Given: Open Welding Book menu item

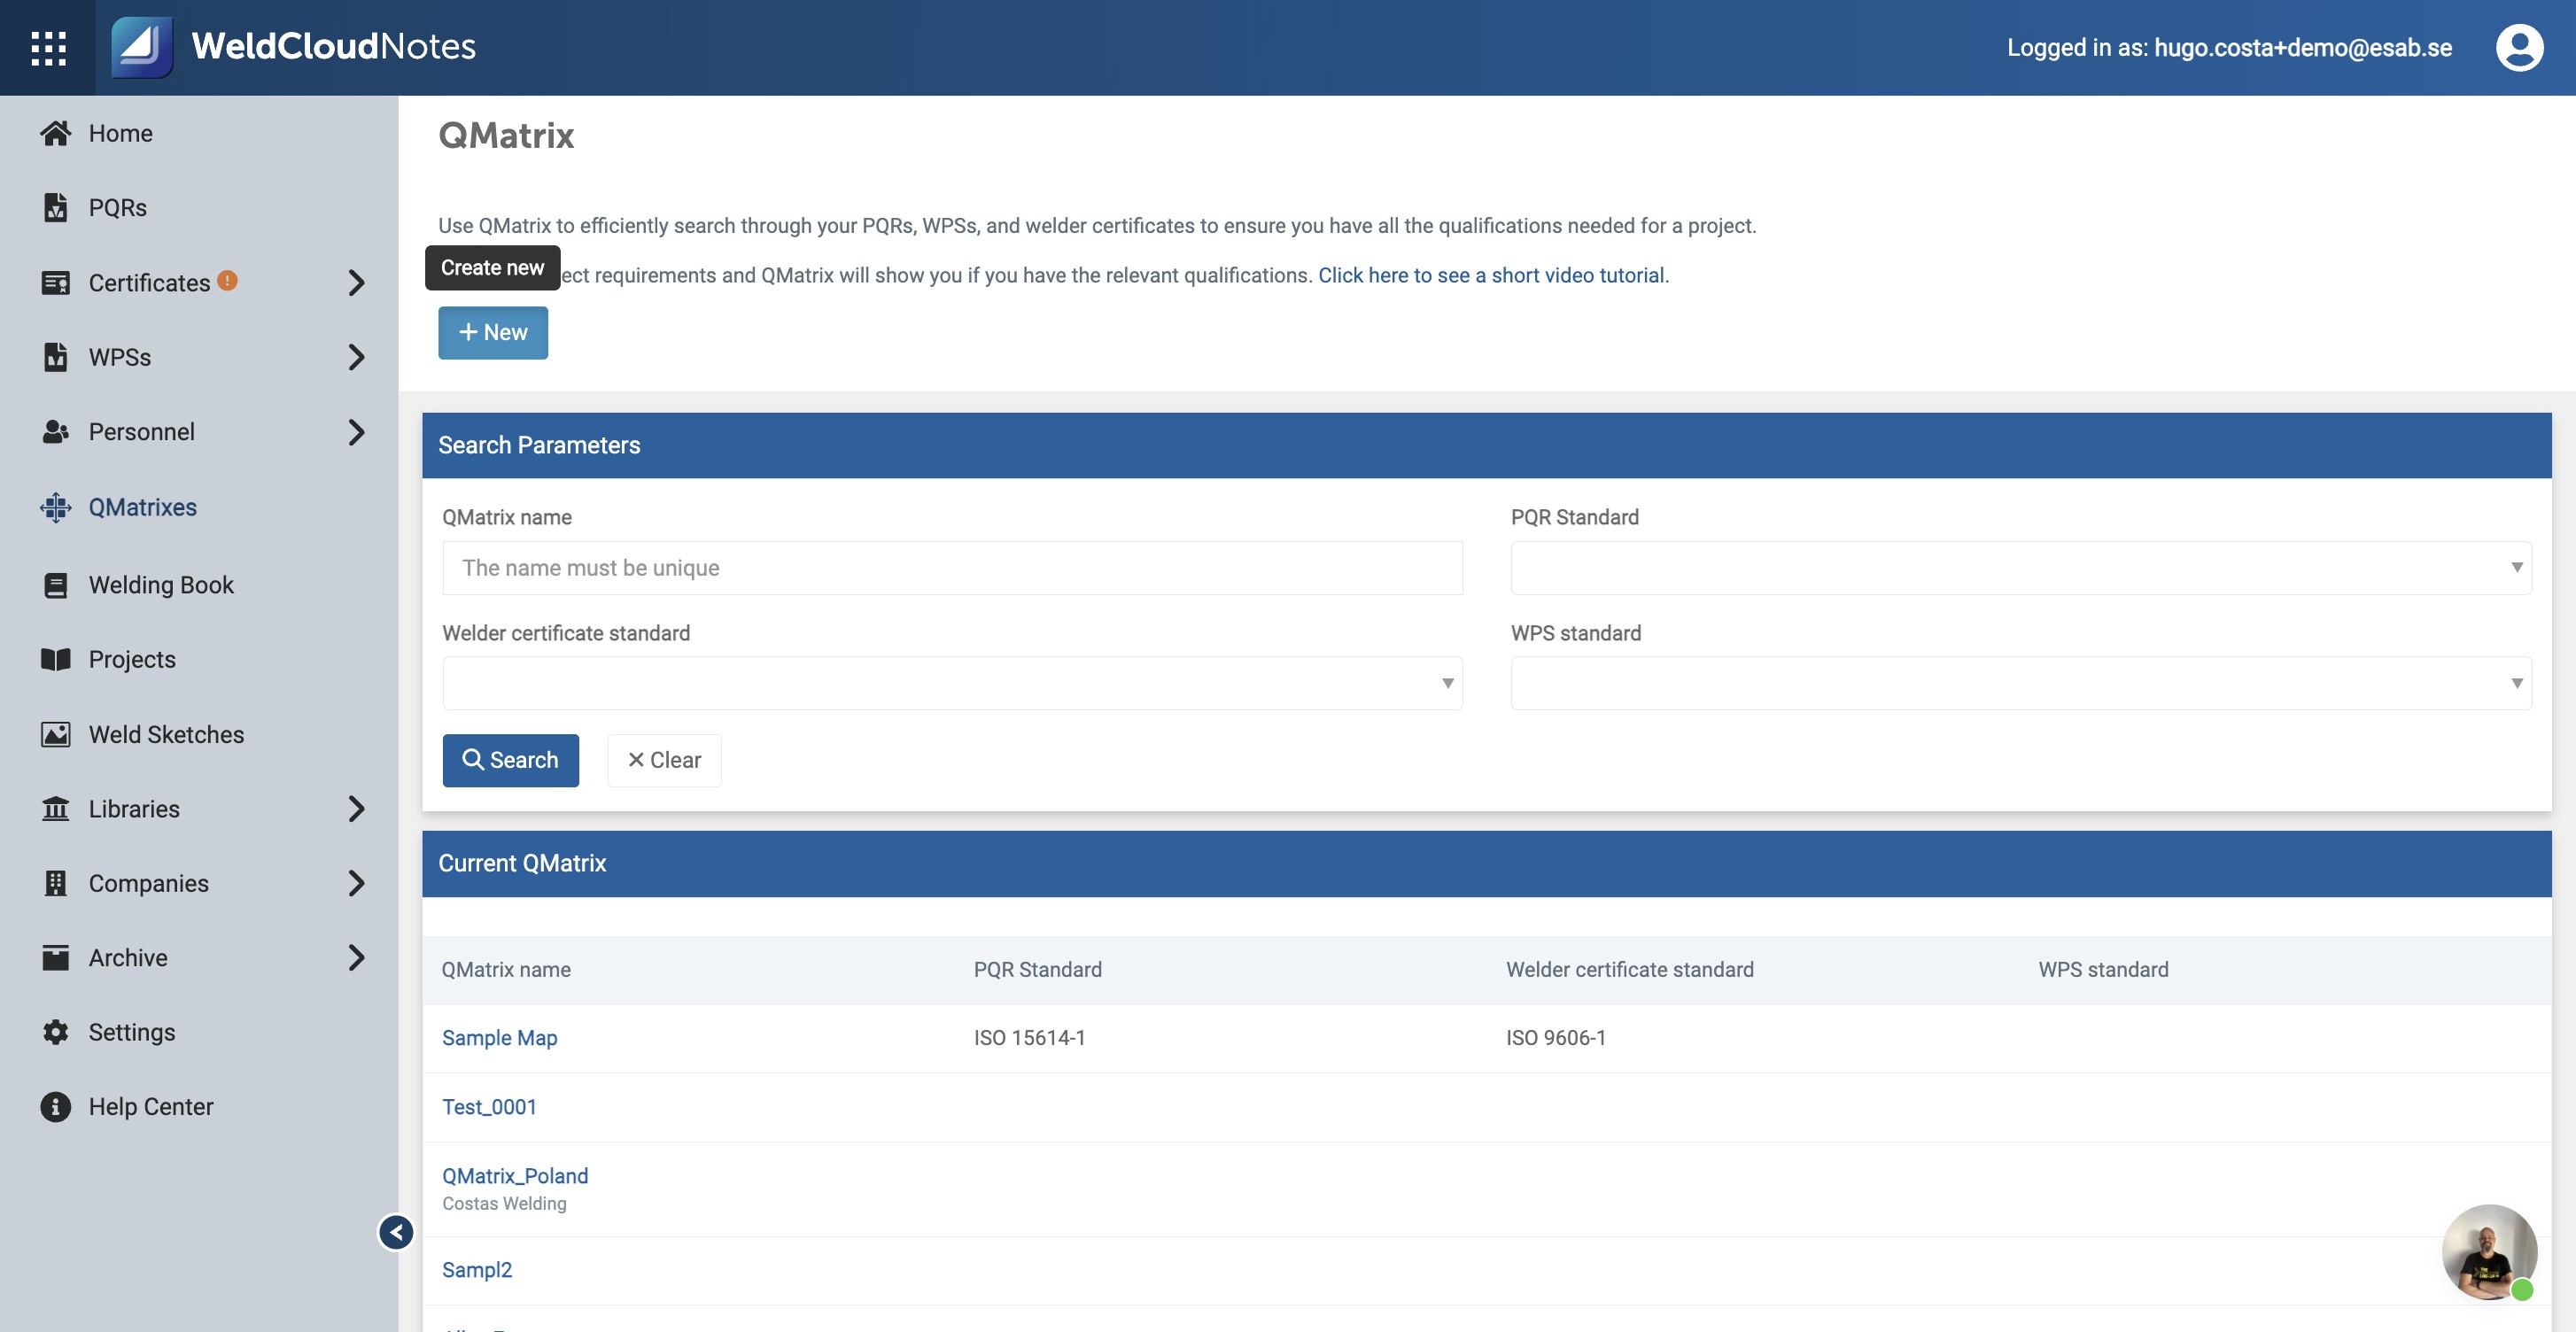Looking at the screenshot, I should coord(161,585).
